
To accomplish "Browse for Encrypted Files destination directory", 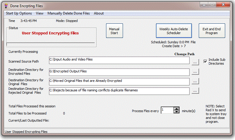I will coord(195,72).
